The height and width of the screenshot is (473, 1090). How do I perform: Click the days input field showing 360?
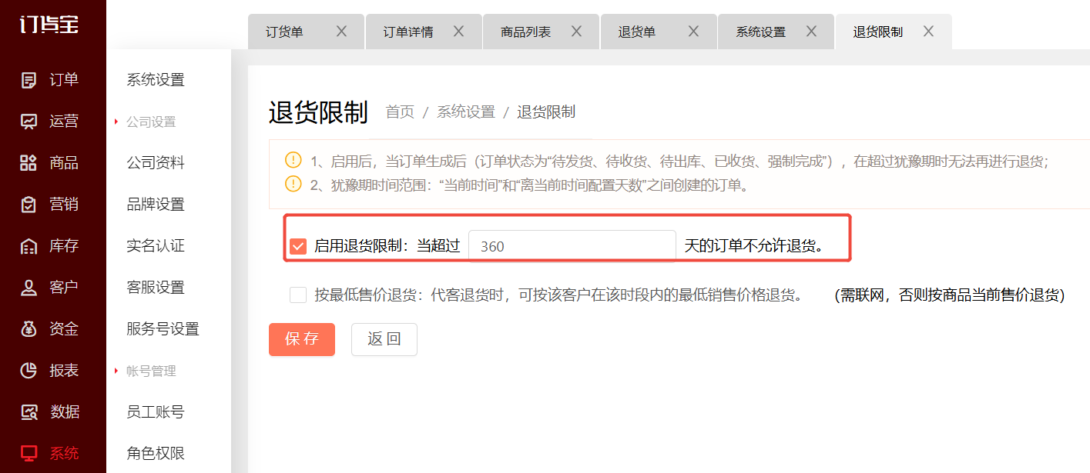click(572, 246)
